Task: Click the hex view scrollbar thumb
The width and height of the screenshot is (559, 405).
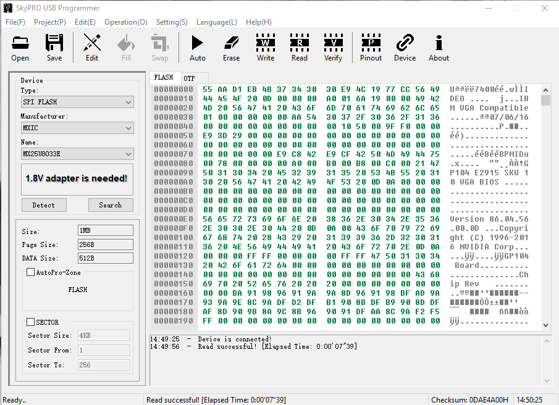Action: click(x=545, y=100)
